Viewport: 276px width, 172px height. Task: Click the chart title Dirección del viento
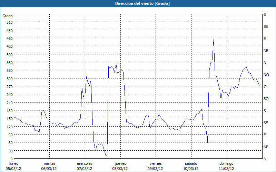138,3
